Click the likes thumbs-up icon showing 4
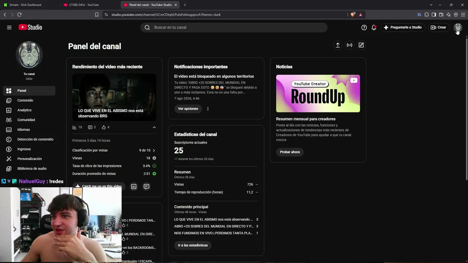 tap(104, 127)
